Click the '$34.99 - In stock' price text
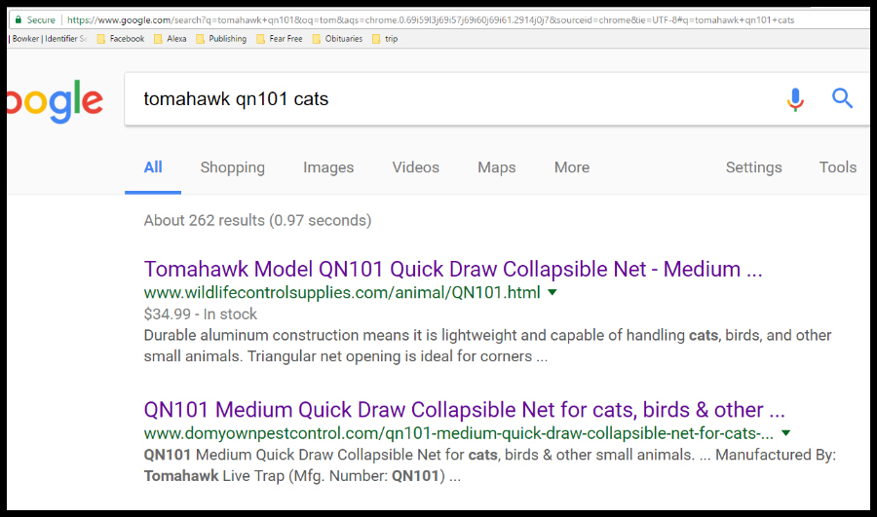 pos(200,314)
